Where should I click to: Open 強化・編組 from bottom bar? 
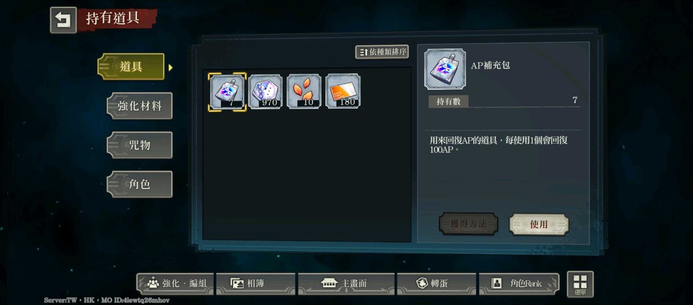[x=175, y=284]
